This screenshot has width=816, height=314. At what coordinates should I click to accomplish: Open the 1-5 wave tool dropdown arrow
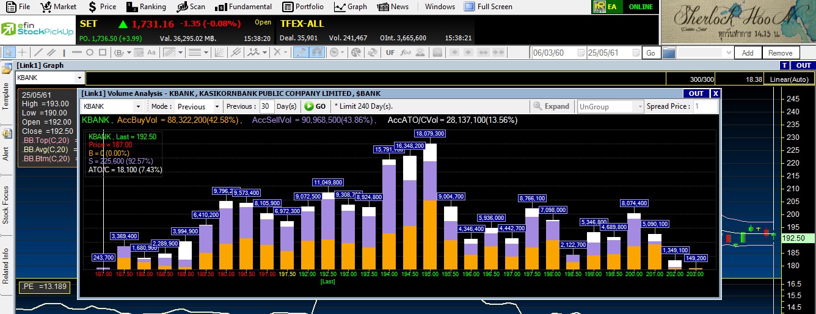coord(264,53)
